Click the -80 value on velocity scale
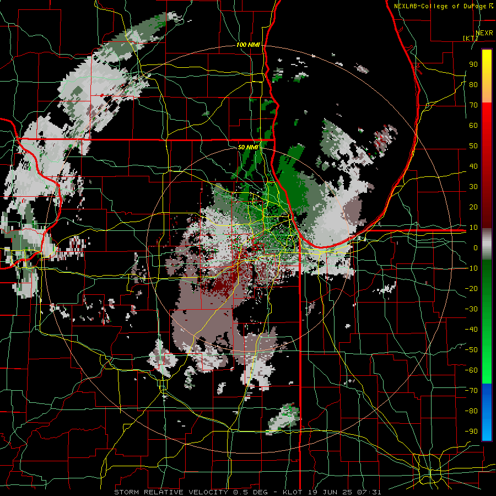Viewport: 496px width, 496px height. (x=471, y=411)
